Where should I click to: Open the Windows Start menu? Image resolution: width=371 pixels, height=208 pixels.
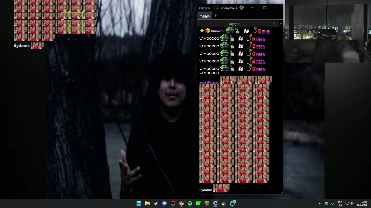pyautogui.click(x=139, y=203)
